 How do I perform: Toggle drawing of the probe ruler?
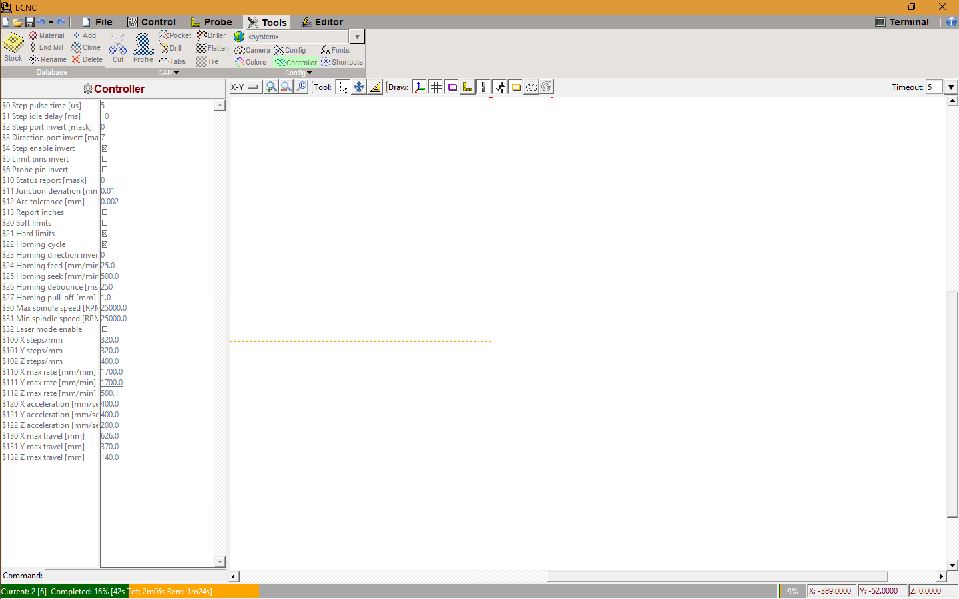[x=468, y=87]
